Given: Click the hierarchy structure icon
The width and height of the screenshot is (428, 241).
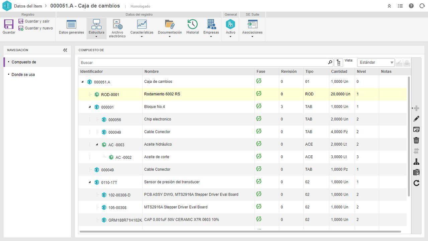Looking at the screenshot, I should pyautogui.click(x=416, y=162).
